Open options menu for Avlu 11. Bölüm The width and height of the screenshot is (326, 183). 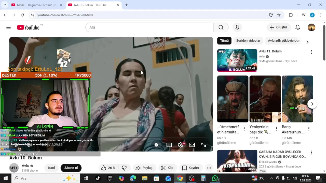point(311,52)
